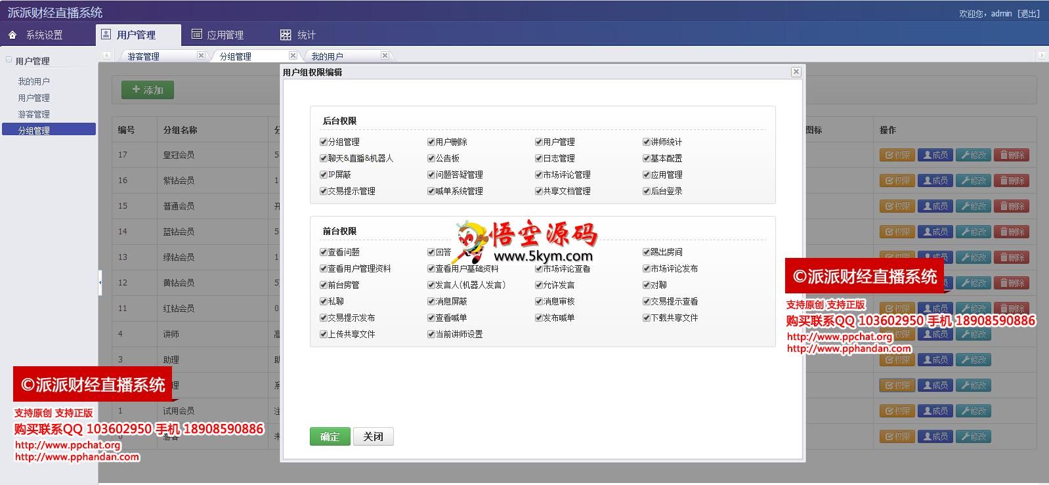Viewport: 1049px width, 485px height.
Task: Open 成员 for 试用会员 row
Action: click(935, 411)
